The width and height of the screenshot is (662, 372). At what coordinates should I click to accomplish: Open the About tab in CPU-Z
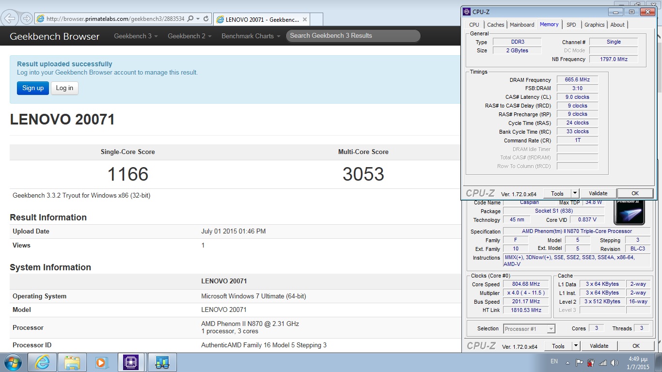(617, 25)
